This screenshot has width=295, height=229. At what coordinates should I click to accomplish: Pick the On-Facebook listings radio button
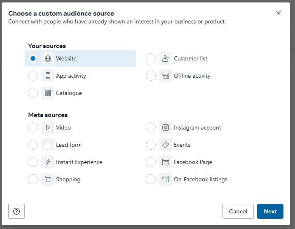point(151,179)
